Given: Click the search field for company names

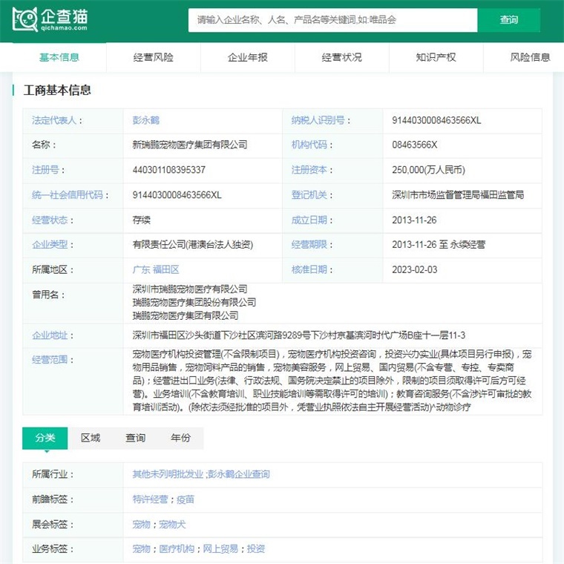Looking at the screenshot, I should (332, 20).
